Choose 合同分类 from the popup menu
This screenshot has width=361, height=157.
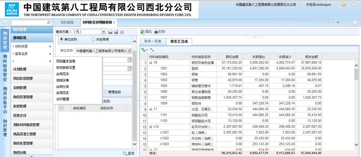(x=62, y=87)
